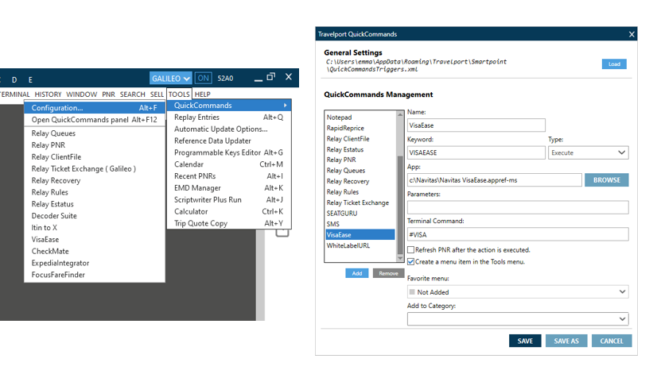Expand the QuickCommands submenu item

[x=229, y=106]
